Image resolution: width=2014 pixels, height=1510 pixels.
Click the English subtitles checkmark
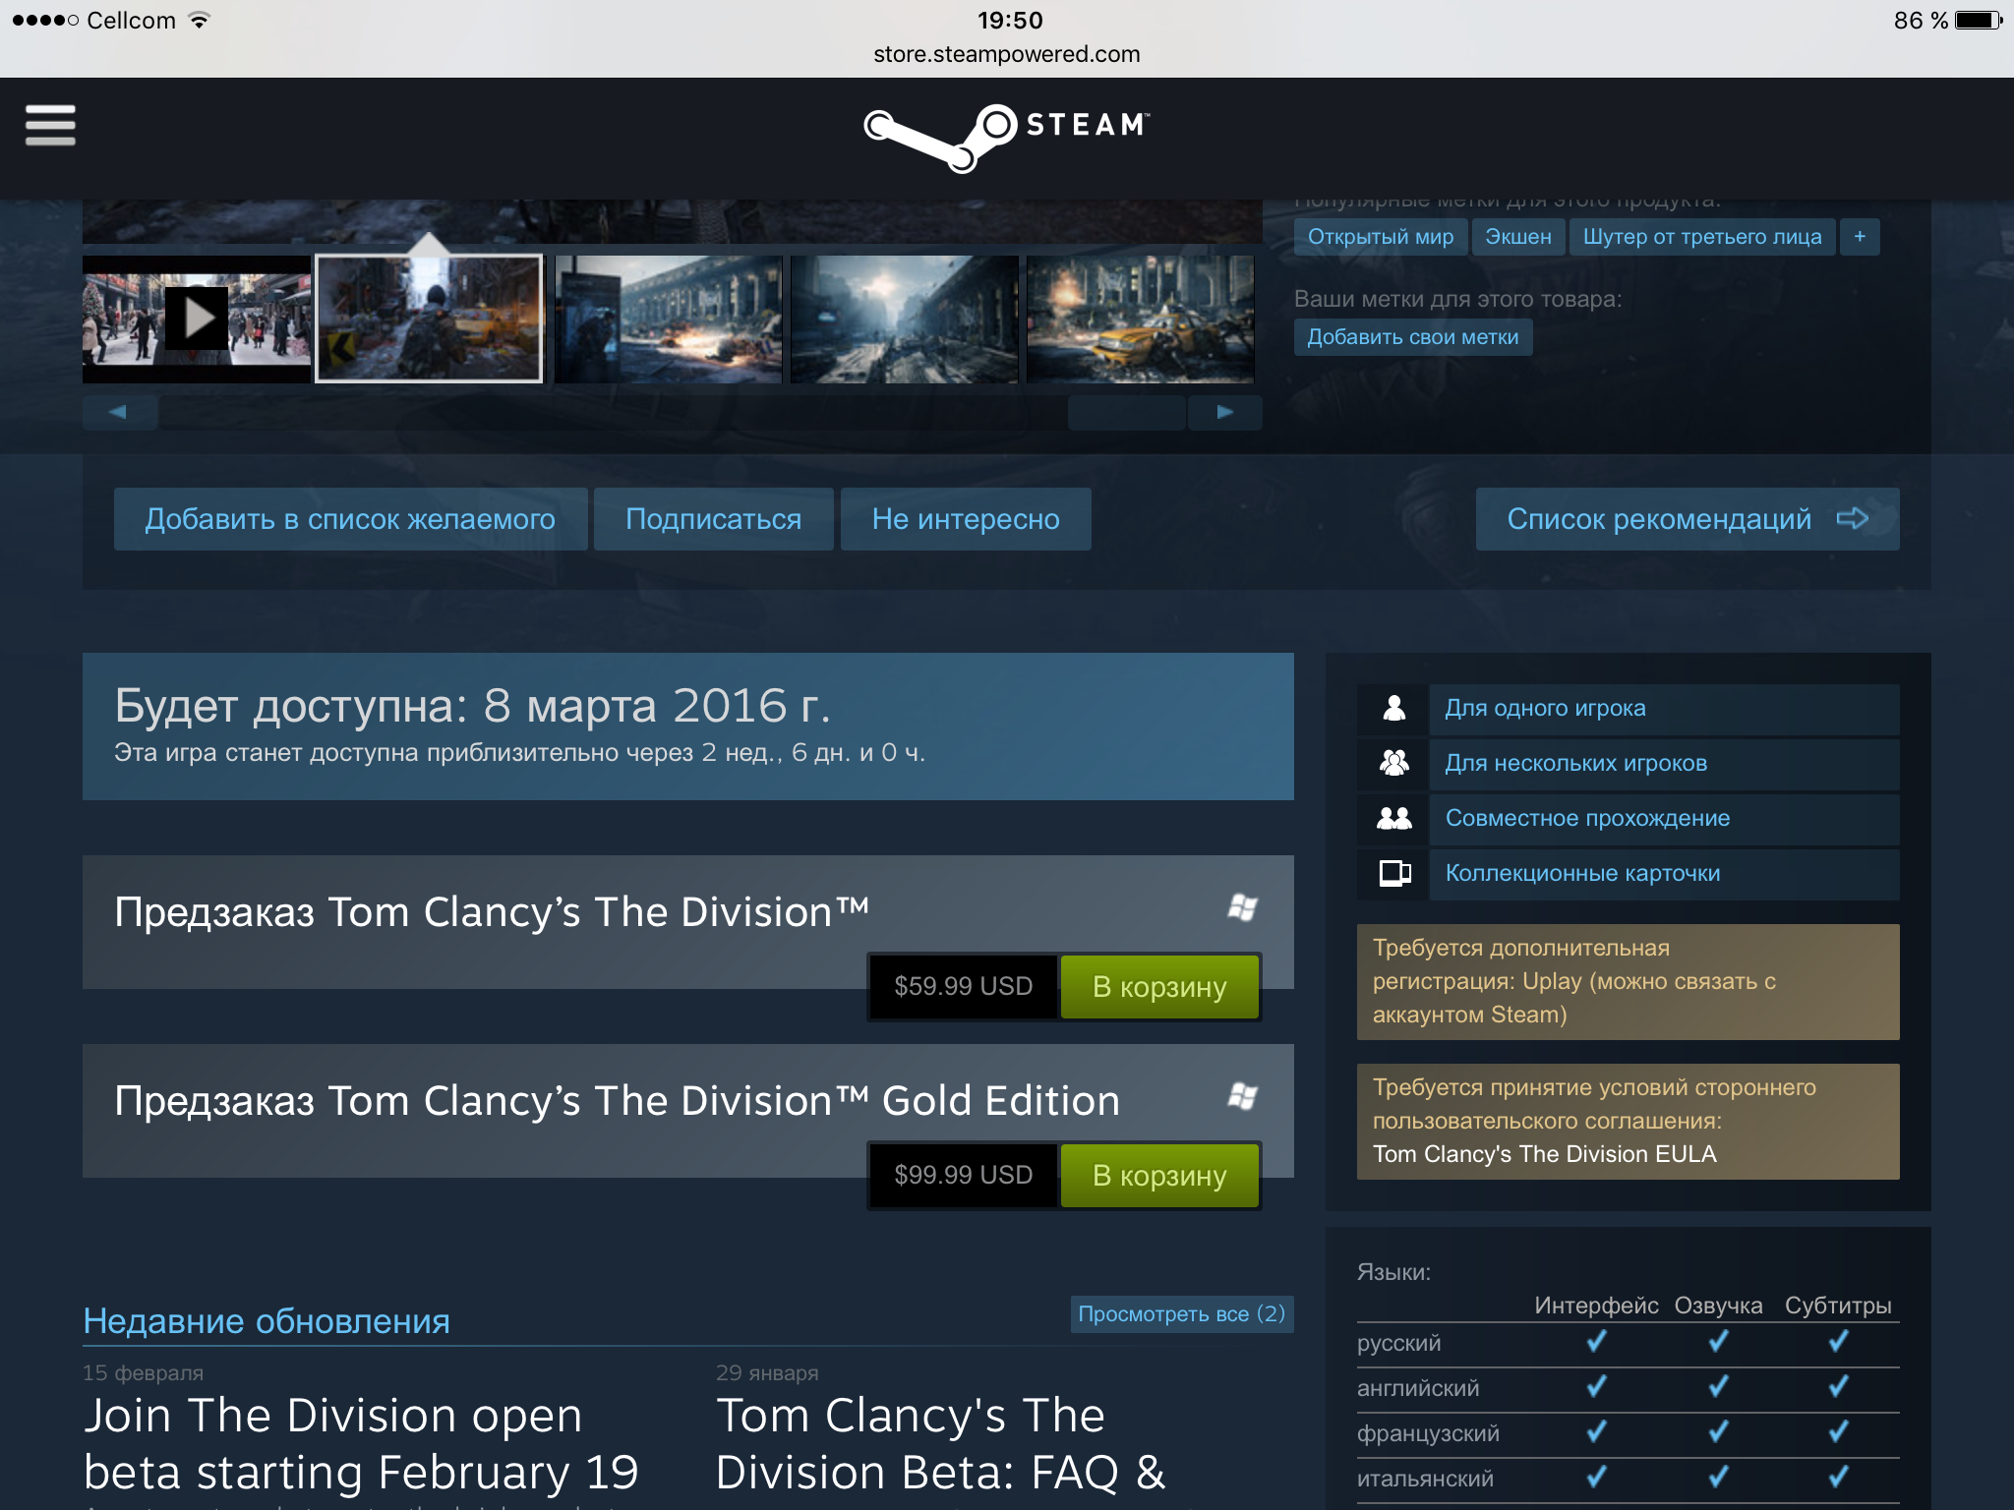pos(1838,1387)
